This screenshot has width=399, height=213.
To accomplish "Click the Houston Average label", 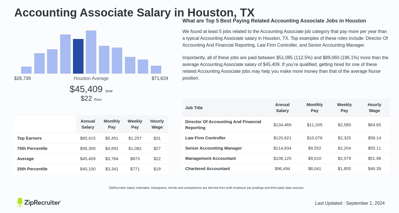I will [91, 78].
